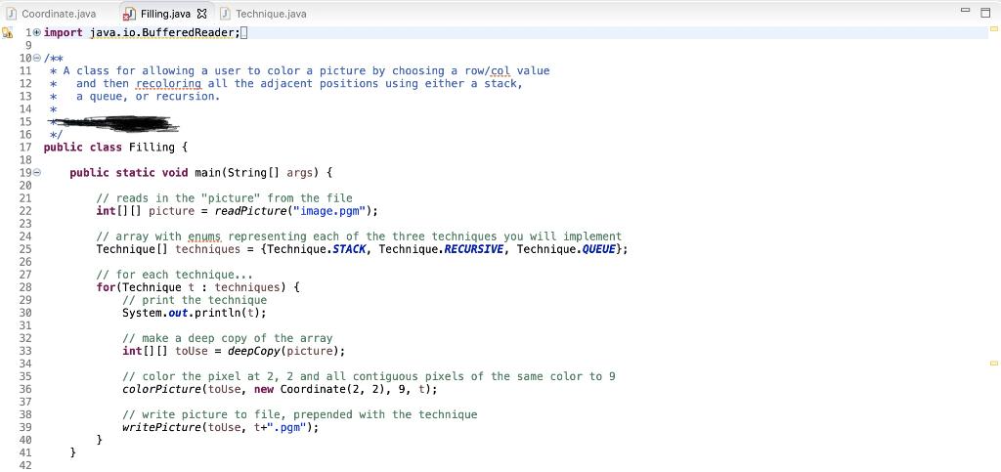Click the top overview ruler warning marker
This screenshot has width=1001, height=472.
coord(993,28)
